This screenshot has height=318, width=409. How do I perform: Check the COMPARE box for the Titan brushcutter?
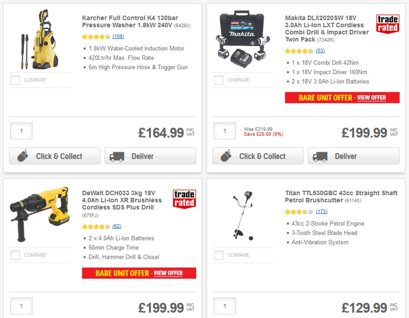pyautogui.click(x=218, y=255)
